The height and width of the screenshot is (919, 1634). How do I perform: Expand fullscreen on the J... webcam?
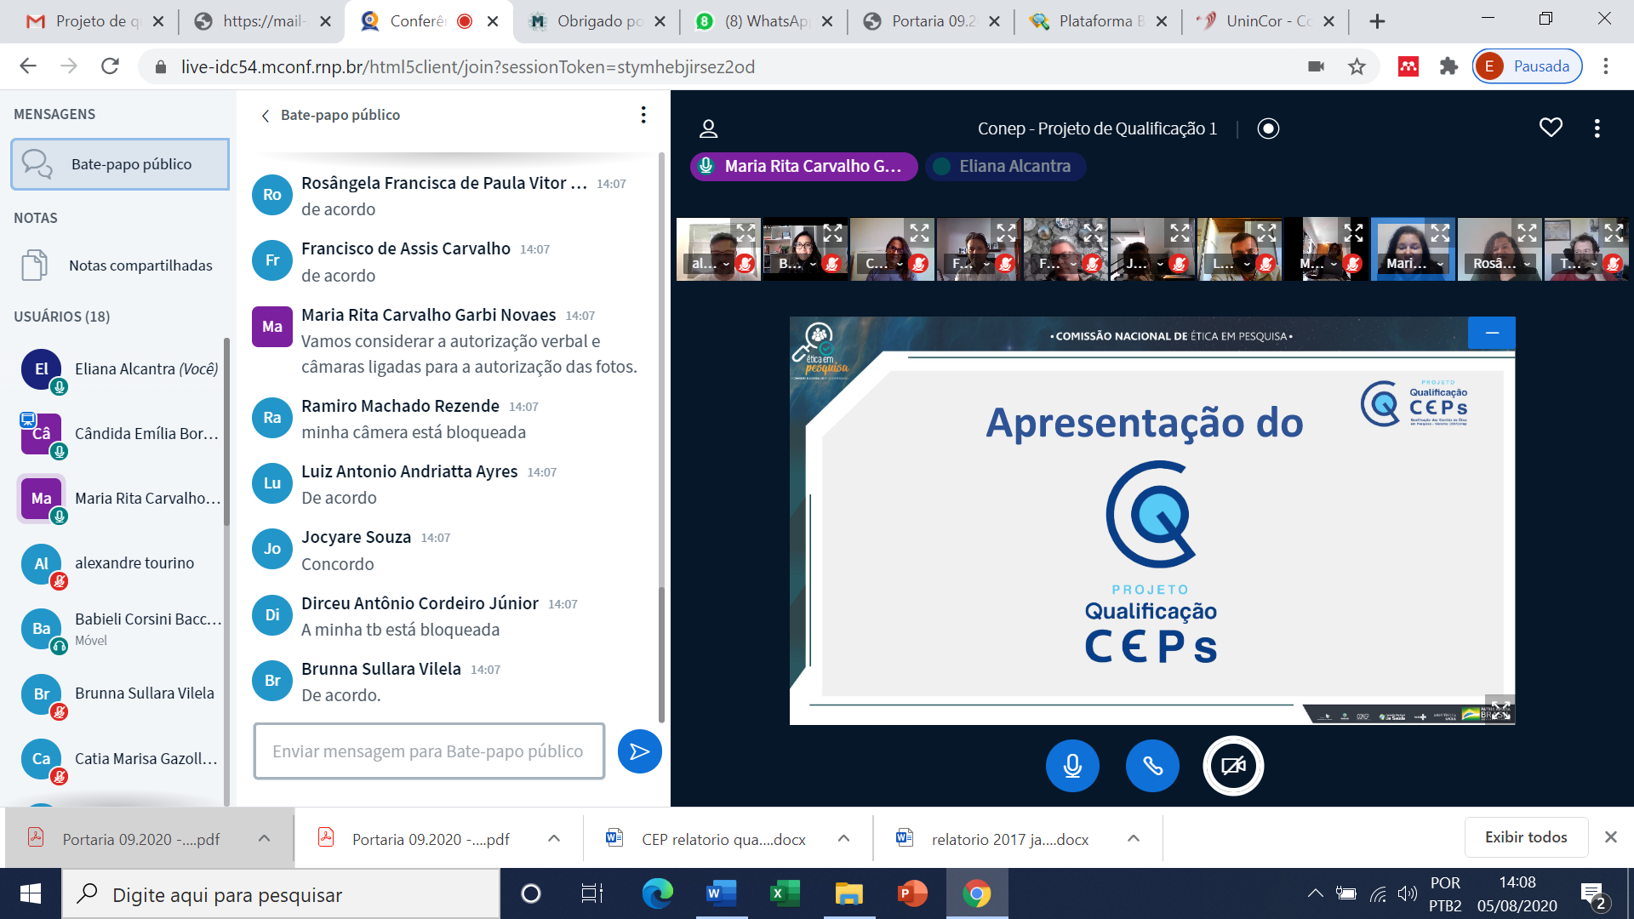click(x=1180, y=232)
